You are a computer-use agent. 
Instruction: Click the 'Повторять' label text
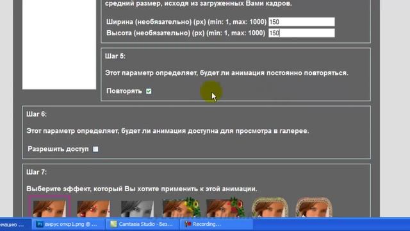click(x=124, y=91)
